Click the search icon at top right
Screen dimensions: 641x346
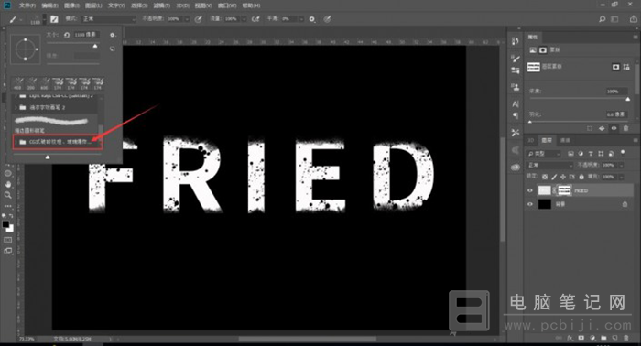[x=602, y=19]
